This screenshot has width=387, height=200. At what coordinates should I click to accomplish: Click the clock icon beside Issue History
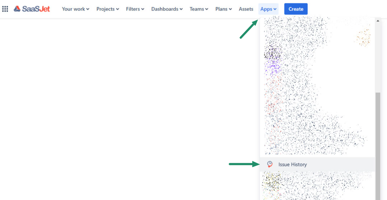[270, 164]
